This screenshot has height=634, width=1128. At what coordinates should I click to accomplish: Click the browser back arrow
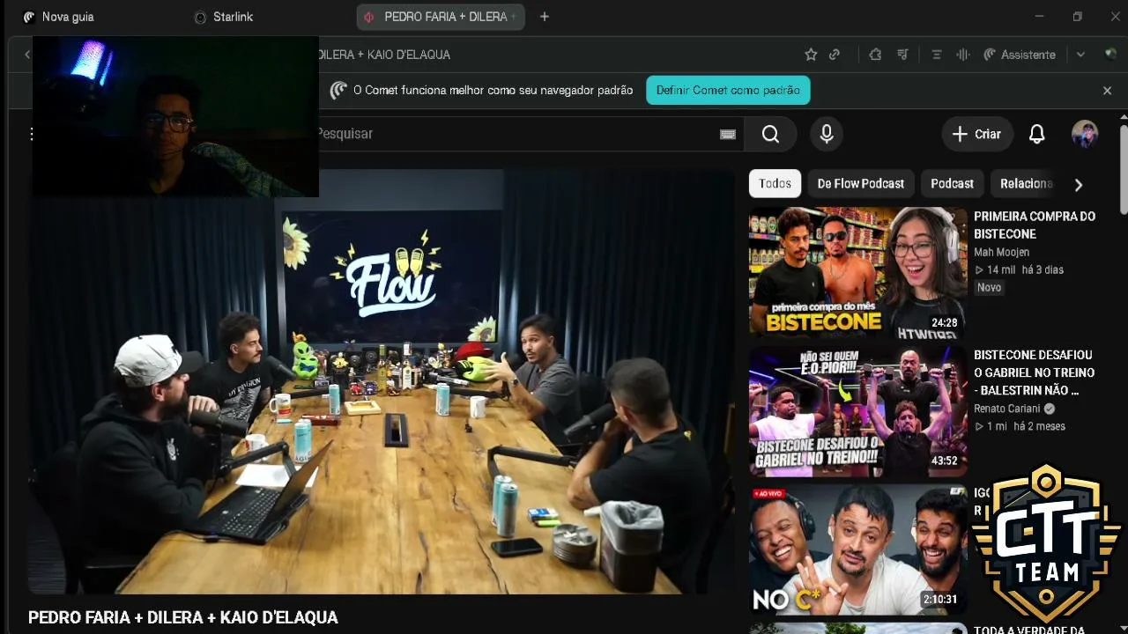point(26,55)
